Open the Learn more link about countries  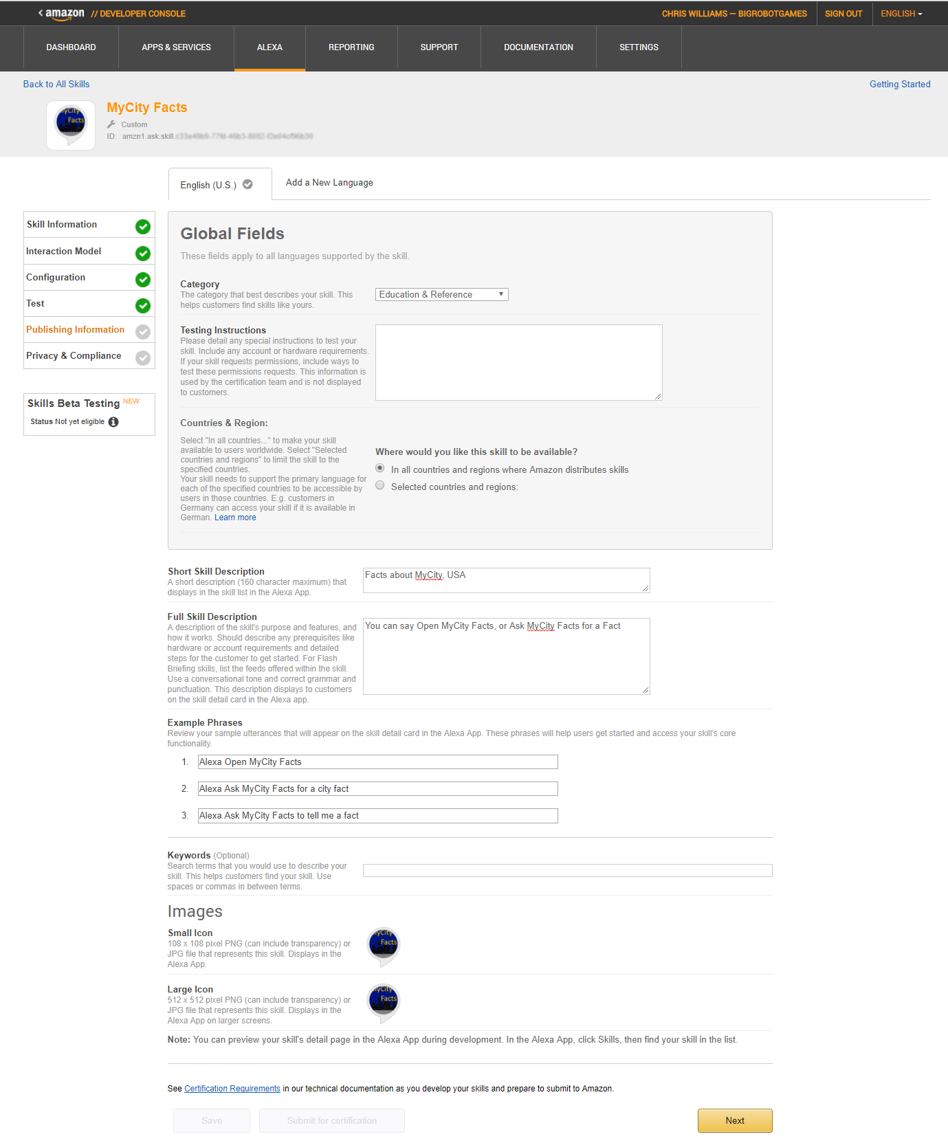pyautogui.click(x=235, y=518)
